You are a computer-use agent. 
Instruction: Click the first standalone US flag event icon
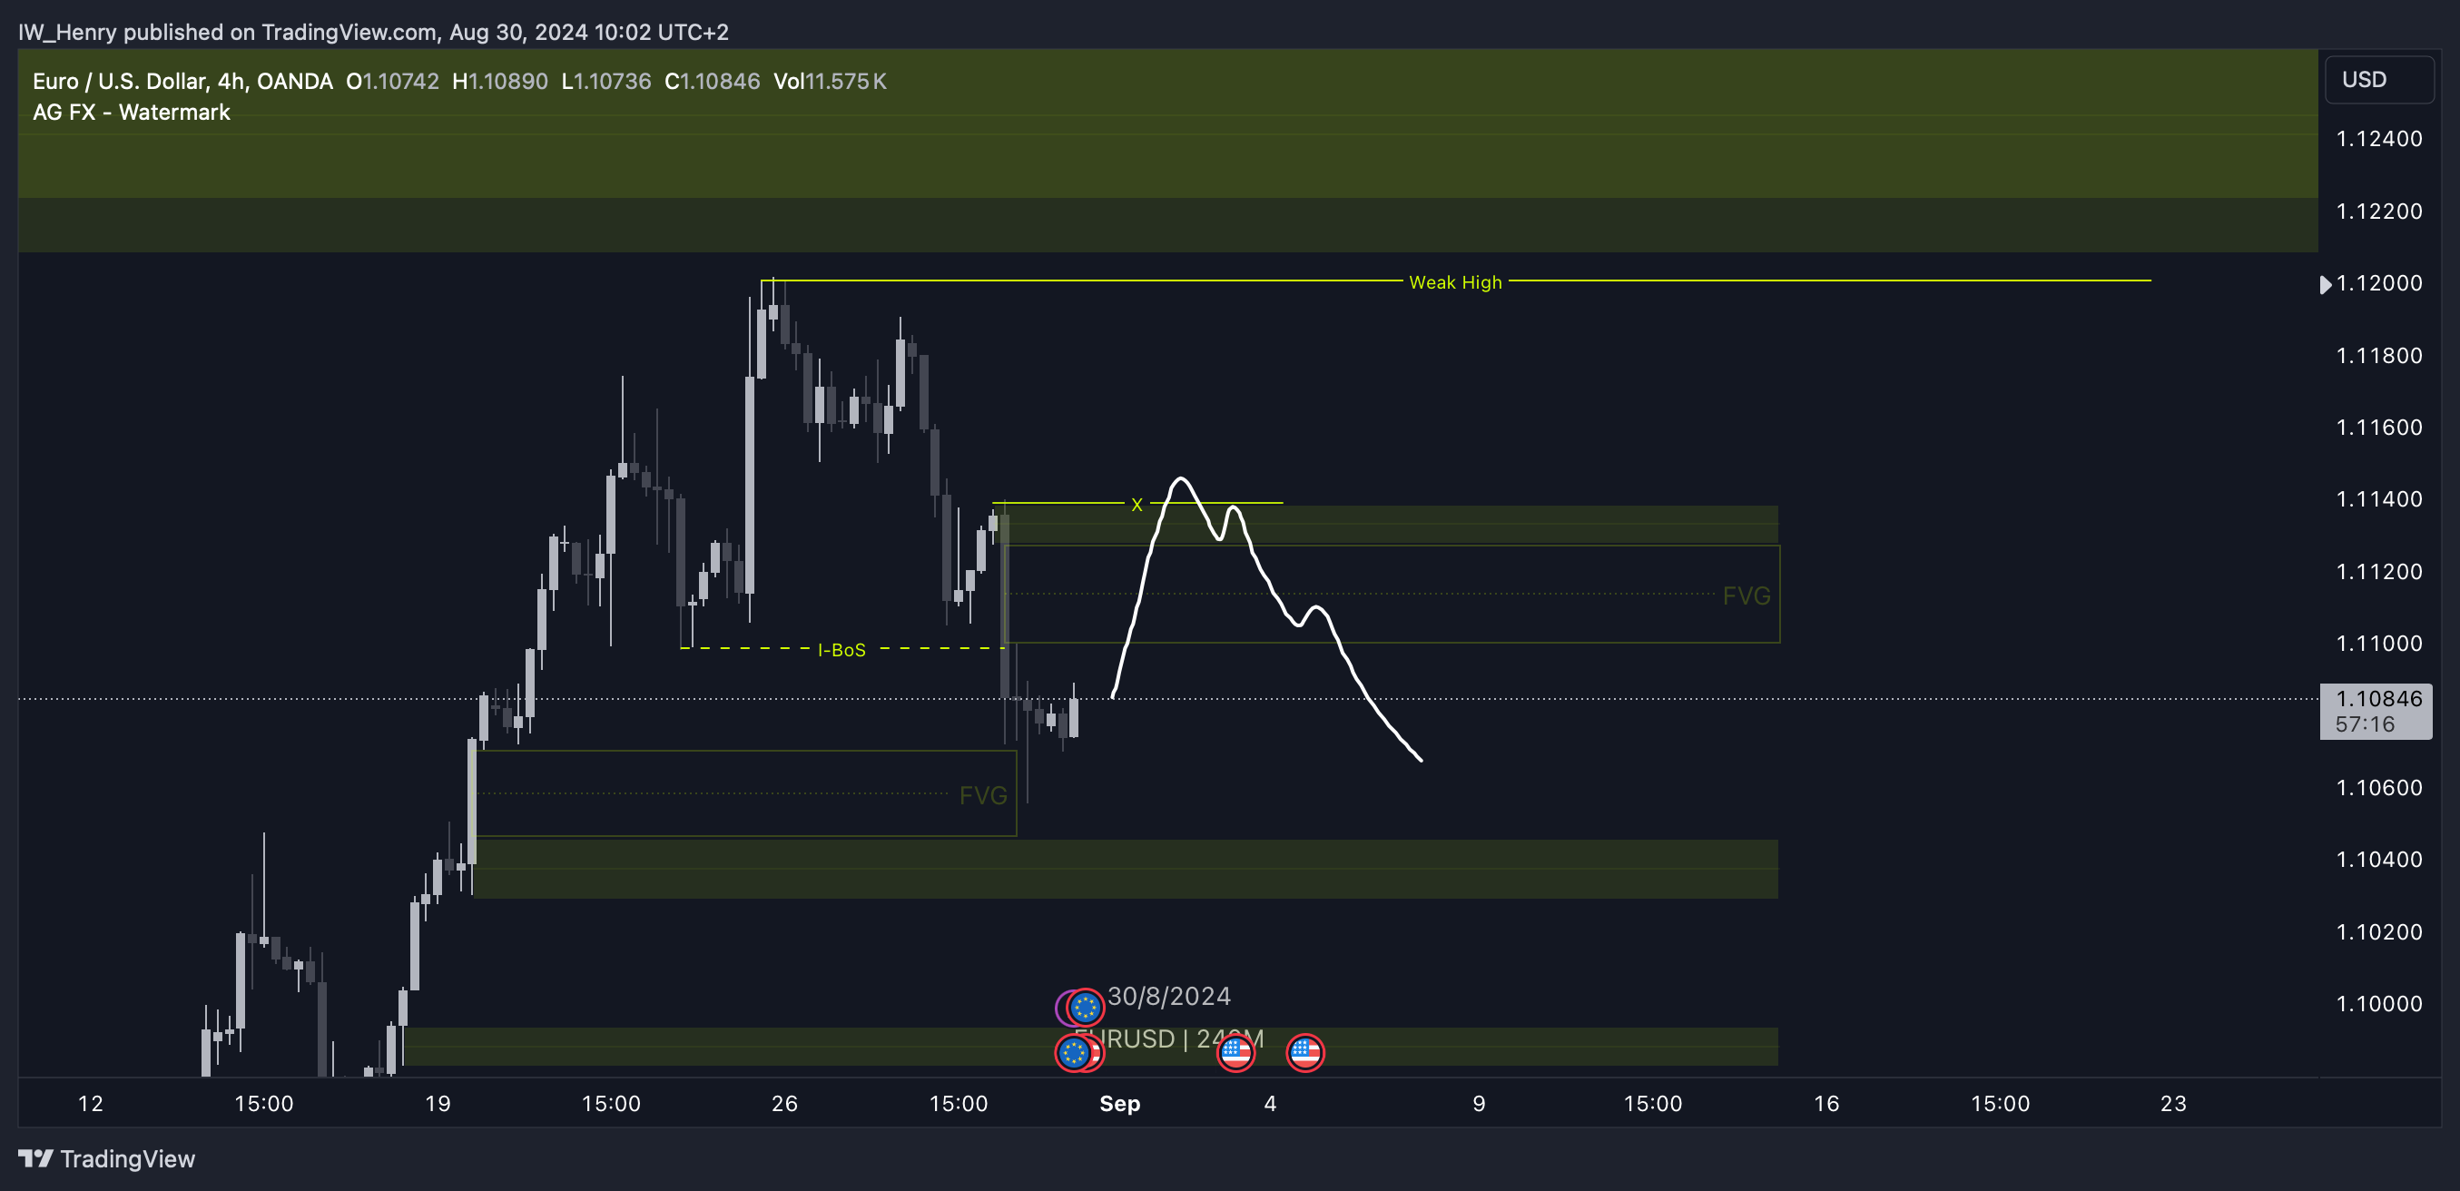[x=1235, y=1052]
